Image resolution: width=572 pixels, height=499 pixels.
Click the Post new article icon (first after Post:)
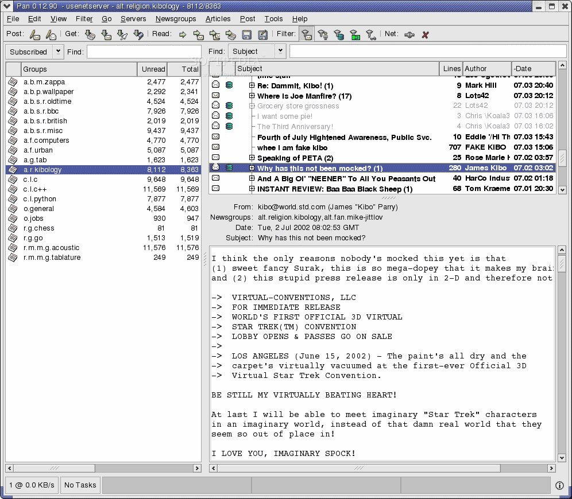tap(35, 34)
